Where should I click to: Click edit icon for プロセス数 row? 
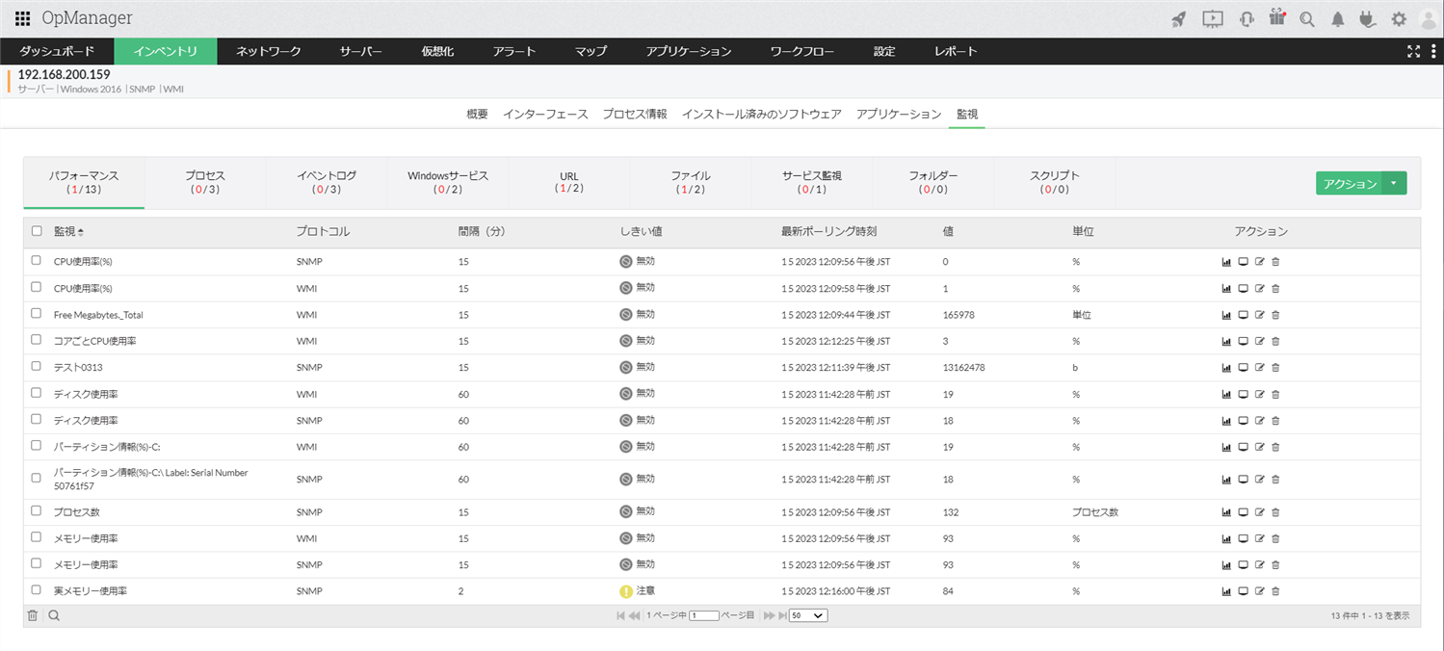point(1259,512)
